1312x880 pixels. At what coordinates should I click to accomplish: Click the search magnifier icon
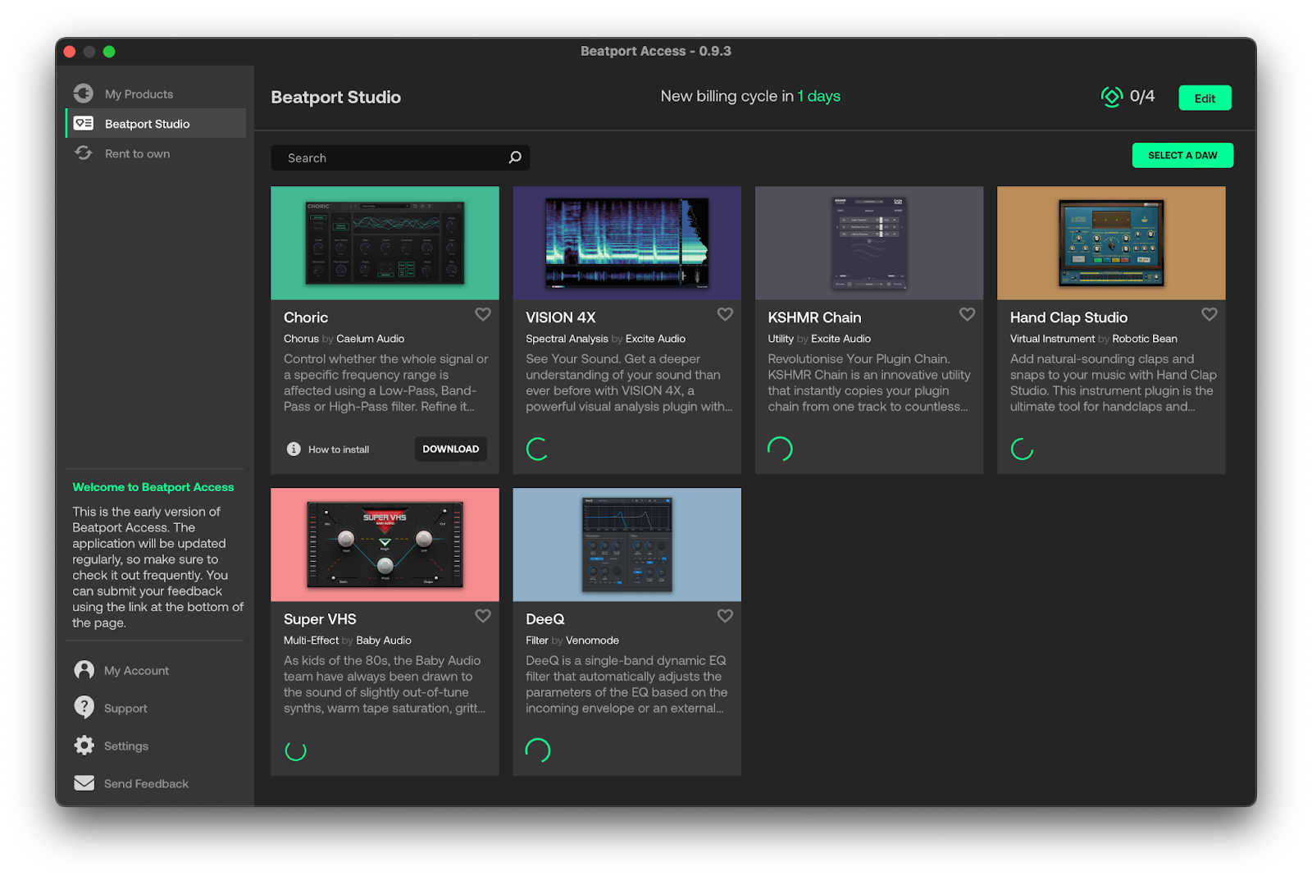pos(514,157)
